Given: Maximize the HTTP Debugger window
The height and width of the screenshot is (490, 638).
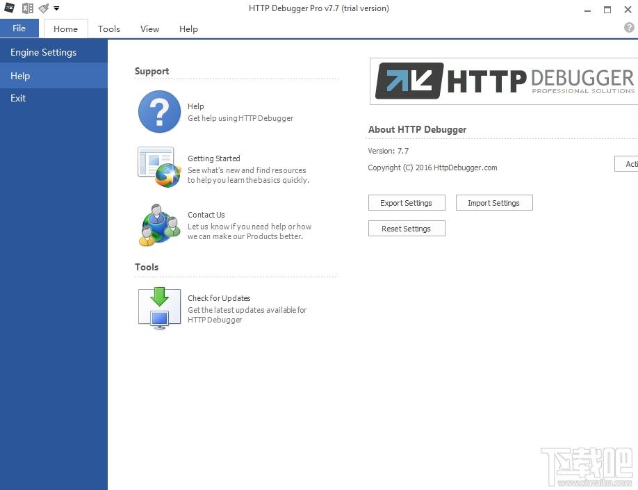Looking at the screenshot, I should pyautogui.click(x=607, y=10).
